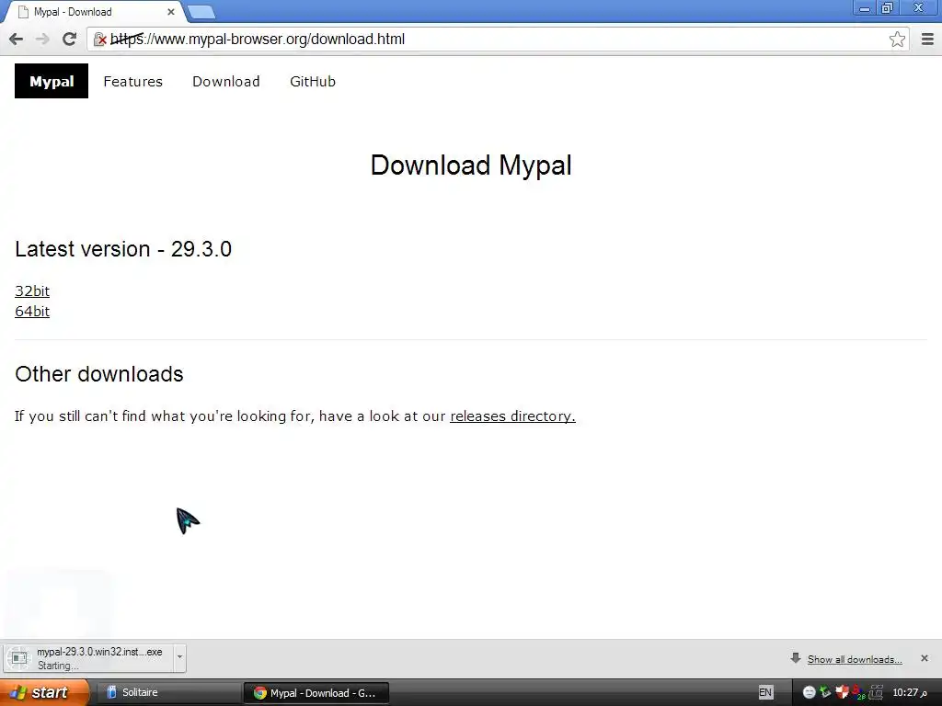Click the red network tray icon
This screenshot has height=706, width=942.
[x=858, y=692]
